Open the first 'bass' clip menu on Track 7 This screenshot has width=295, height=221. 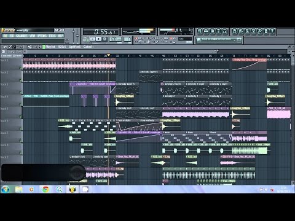pos(163,133)
